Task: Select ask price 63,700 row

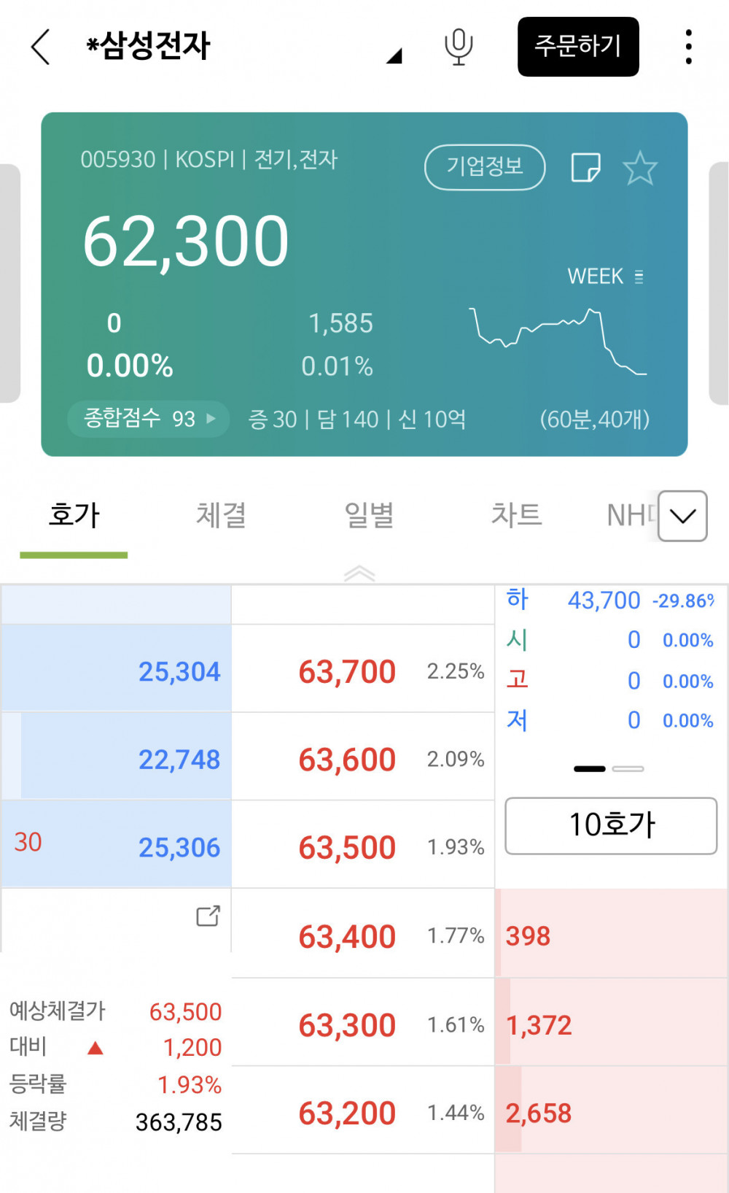Action: (363, 669)
